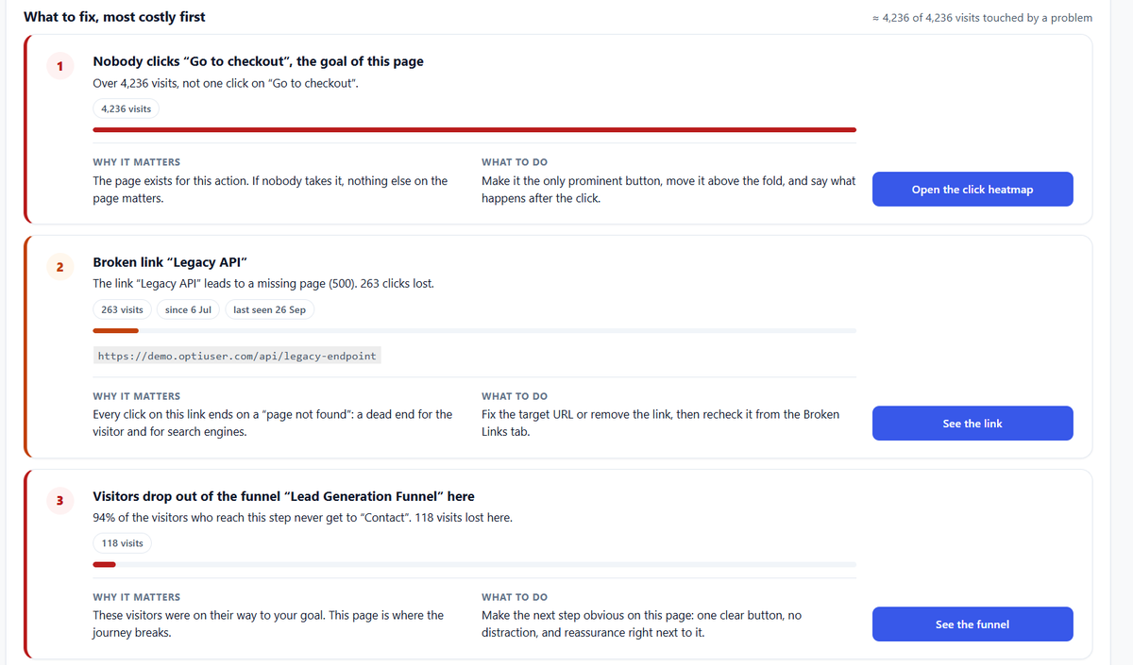Click the number 2 priority badge
Viewport: 1133px width, 665px height.
tap(59, 267)
